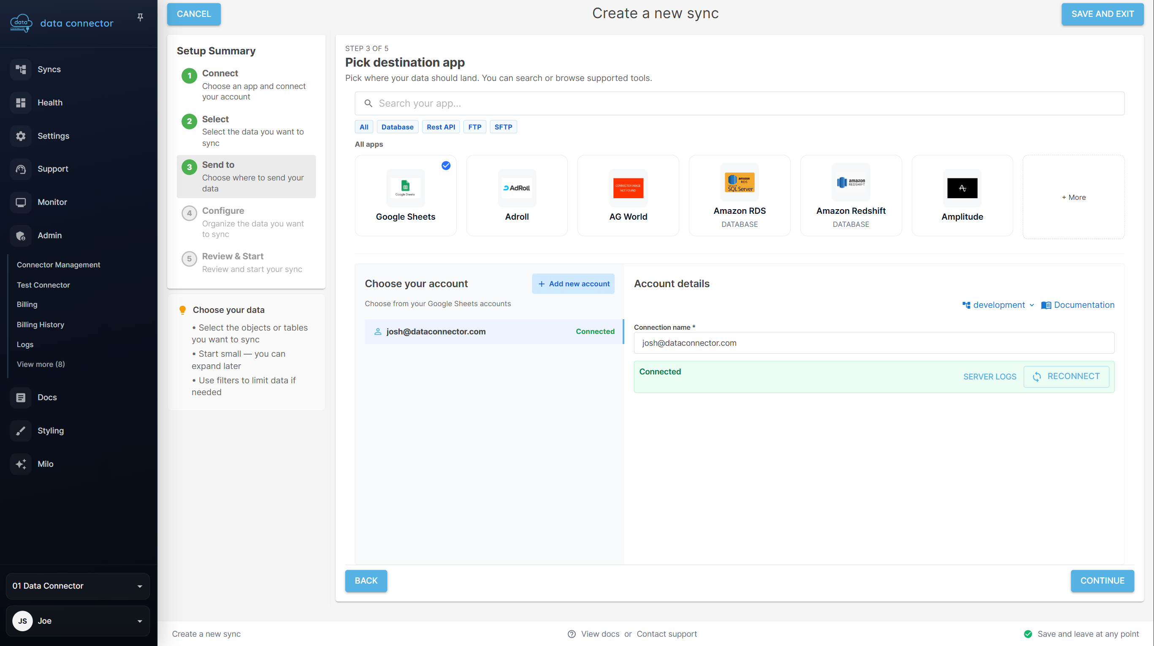
Task: Edit the Connection name field
Action: pyautogui.click(x=874, y=343)
